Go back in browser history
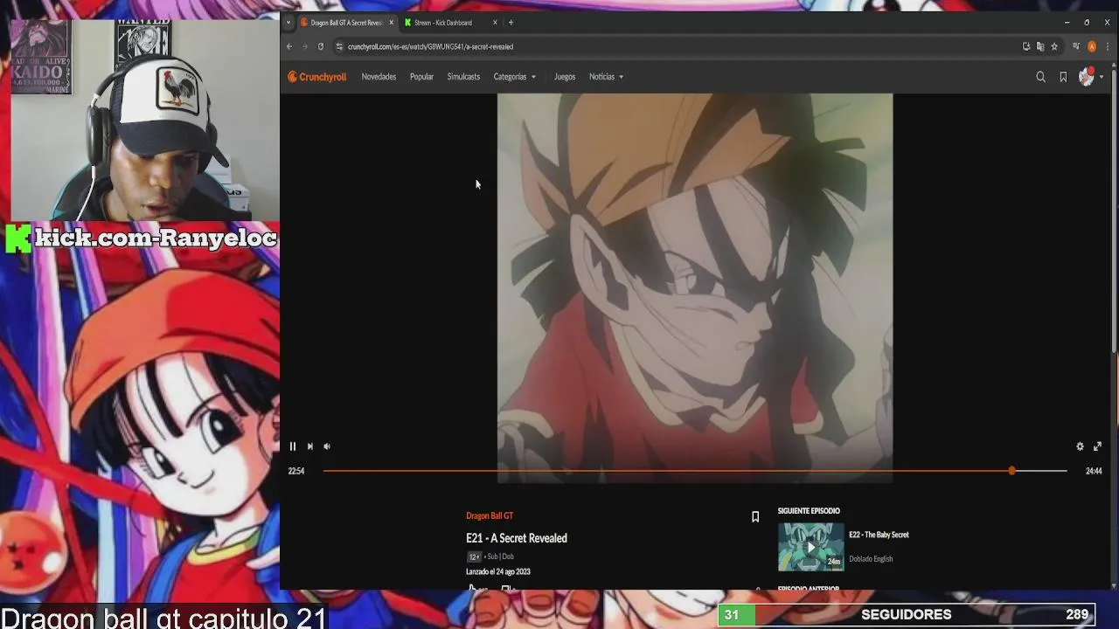 click(289, 46)
